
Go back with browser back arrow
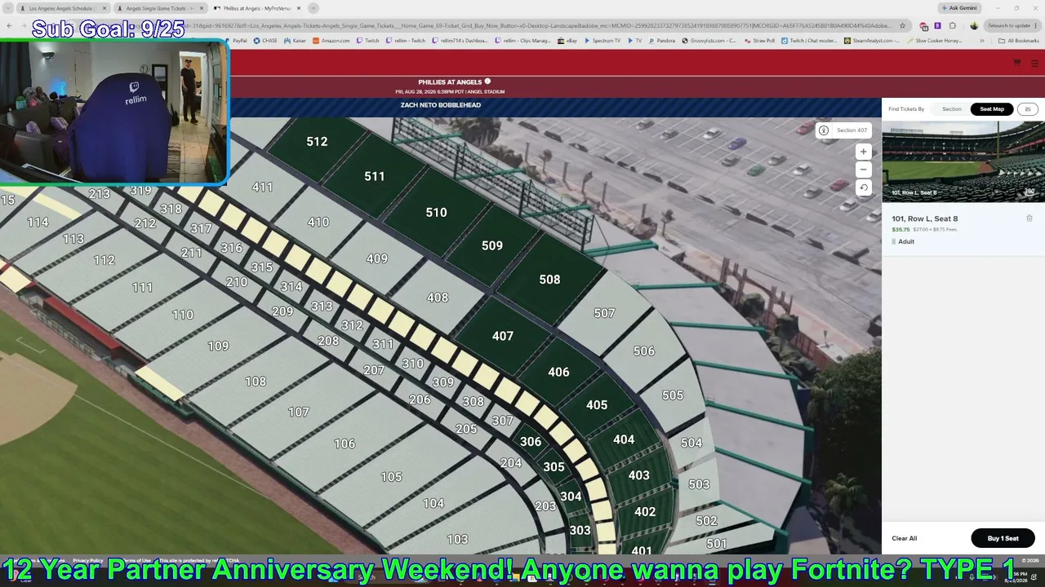point(9,25)
